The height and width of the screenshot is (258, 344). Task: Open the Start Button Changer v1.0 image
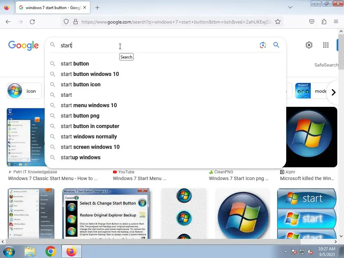106,213
